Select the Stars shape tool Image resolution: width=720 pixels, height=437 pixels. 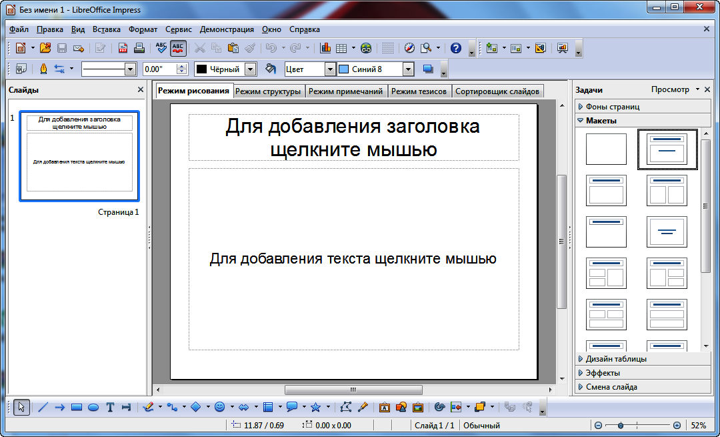(315, 407)
